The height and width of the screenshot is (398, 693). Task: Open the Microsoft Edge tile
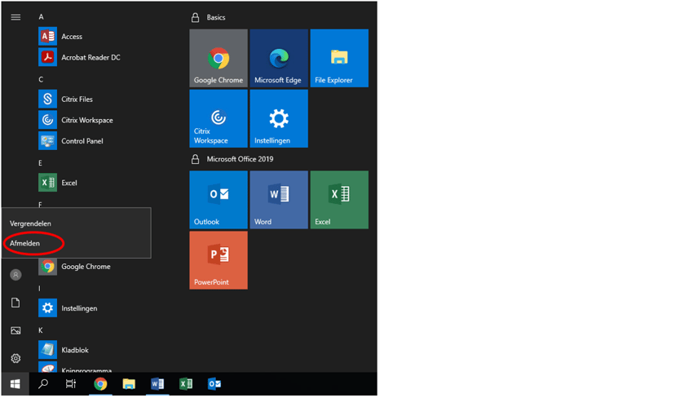click(279, 58)
